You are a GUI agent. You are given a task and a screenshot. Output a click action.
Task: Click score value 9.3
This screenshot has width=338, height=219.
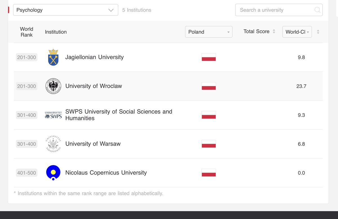click(301, 115)
